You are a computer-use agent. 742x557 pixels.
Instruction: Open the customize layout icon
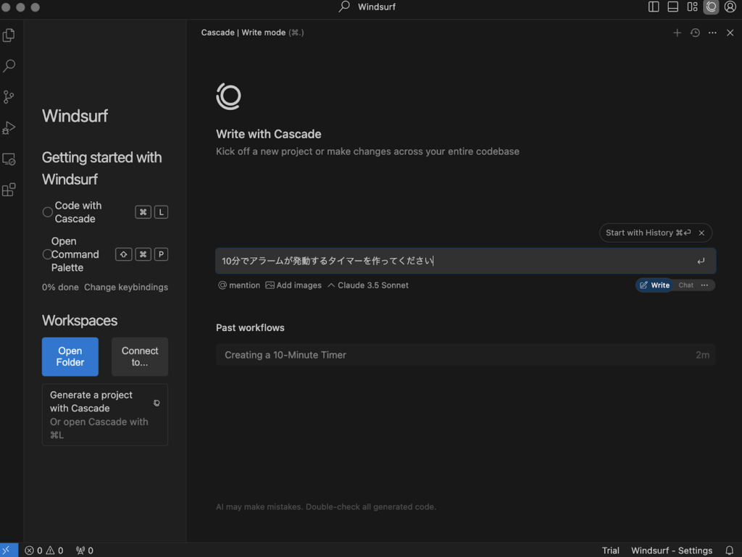click(x=692, y=7)
